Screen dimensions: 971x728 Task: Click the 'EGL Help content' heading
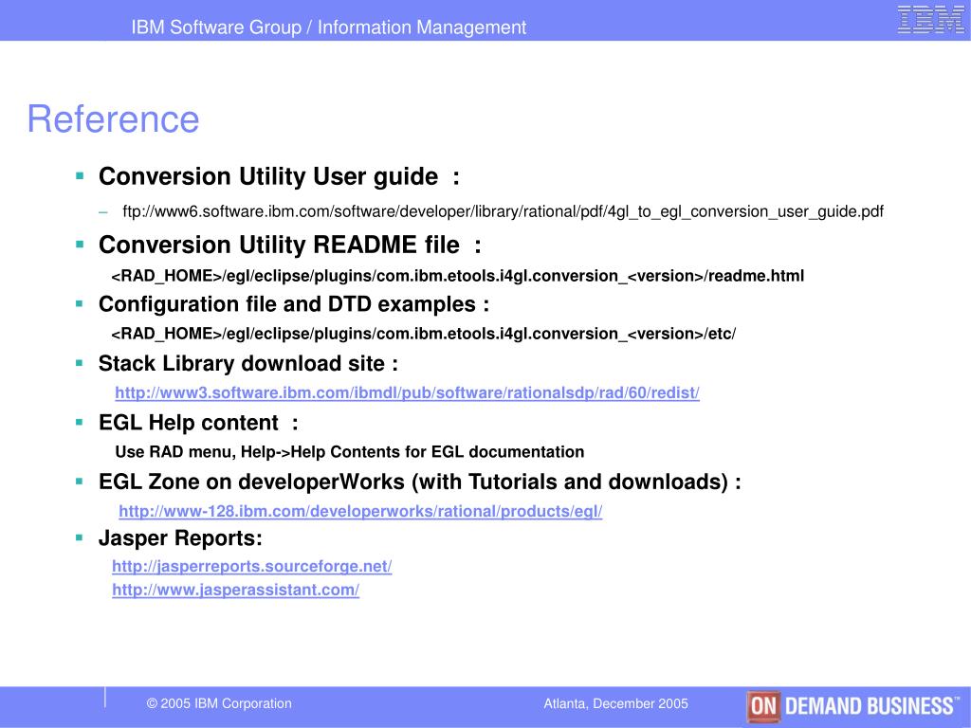[199, 423]
